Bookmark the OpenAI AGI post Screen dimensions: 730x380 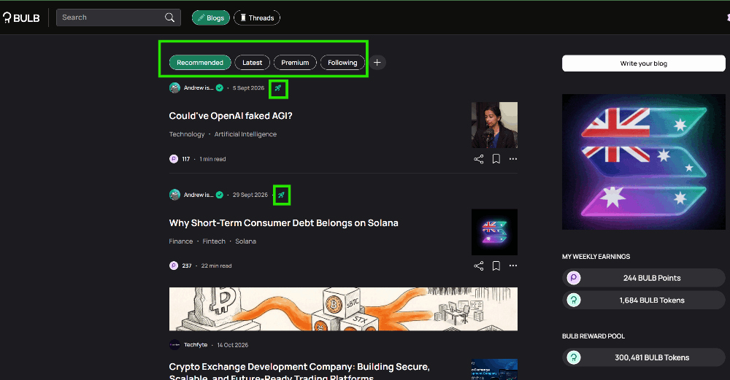click(496, 159)
